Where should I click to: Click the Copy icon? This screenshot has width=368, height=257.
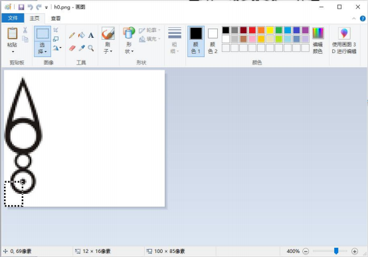[25, 39]
